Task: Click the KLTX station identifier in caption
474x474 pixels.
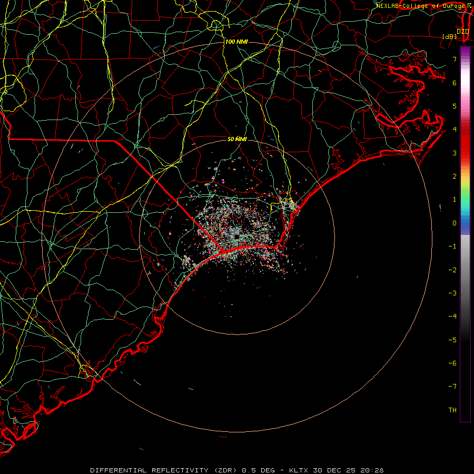Action: (299, 470)
